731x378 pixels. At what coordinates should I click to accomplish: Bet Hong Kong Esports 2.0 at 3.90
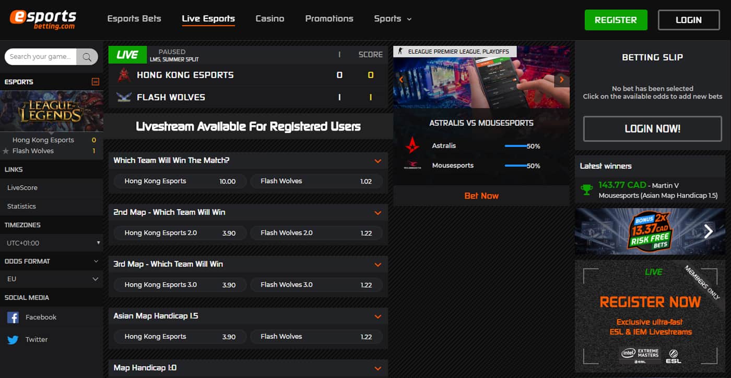click(180, 233)
